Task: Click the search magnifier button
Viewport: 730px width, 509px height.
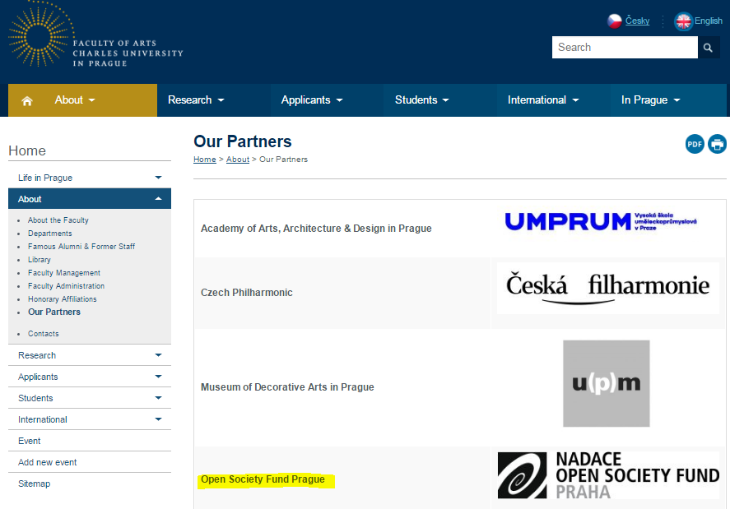Action: coord(708,48)
